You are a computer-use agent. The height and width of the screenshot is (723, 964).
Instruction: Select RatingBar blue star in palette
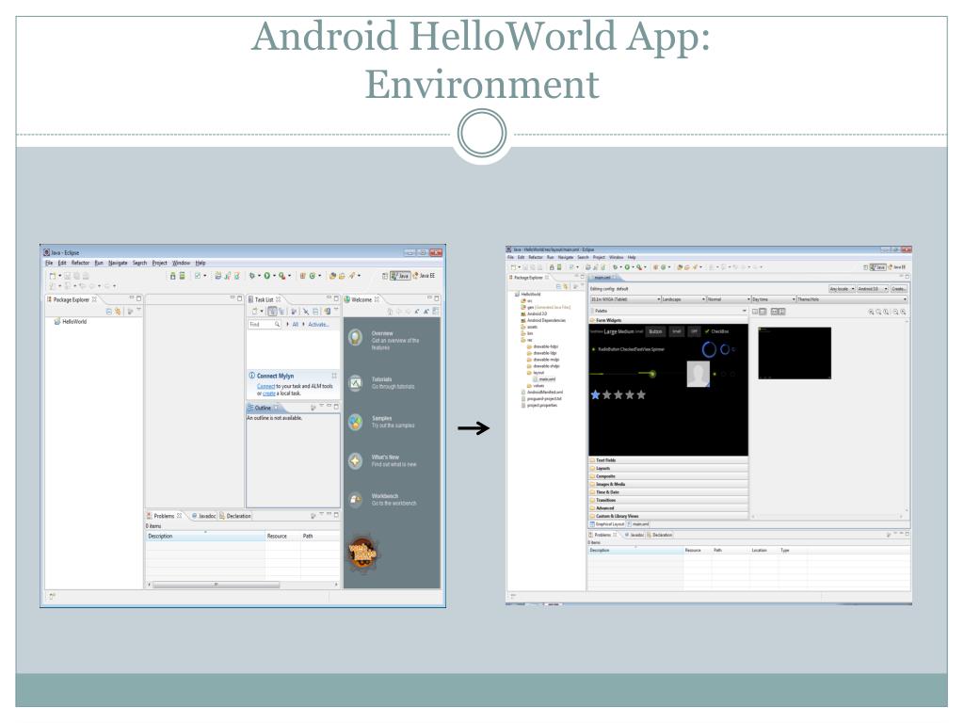click(x=595, y=394)
